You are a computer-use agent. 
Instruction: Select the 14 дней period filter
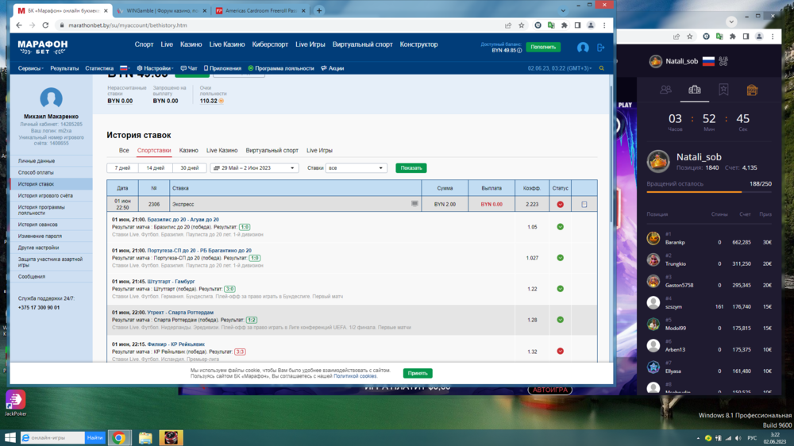coord(156,168)
